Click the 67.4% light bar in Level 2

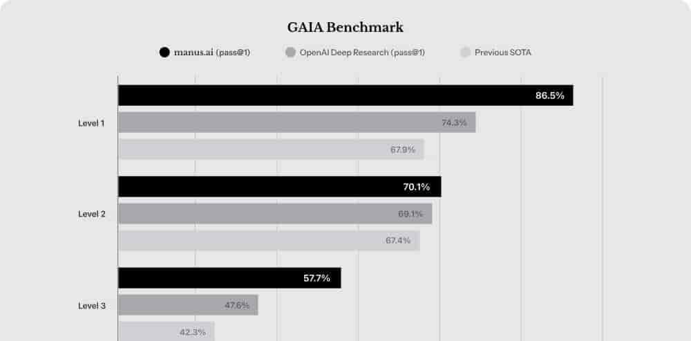(x=269, y=241)
